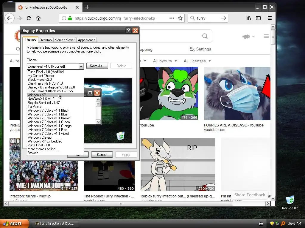Open the Appearance tab

87,40
